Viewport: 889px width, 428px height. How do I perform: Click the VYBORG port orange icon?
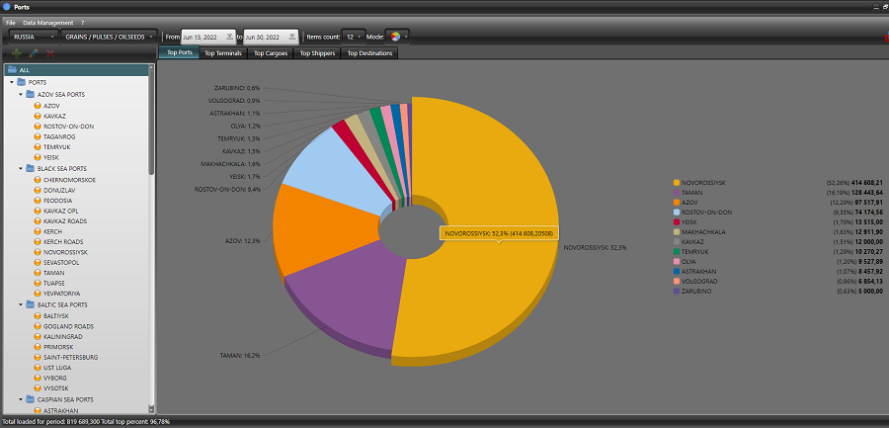click(38, 378)
